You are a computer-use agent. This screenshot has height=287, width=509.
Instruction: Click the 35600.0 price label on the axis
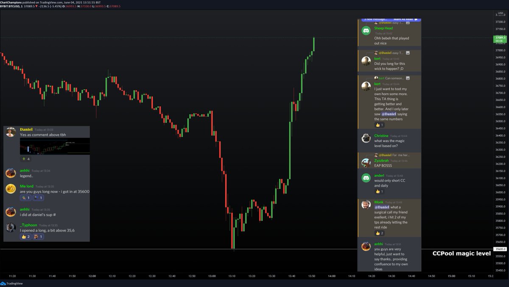501,249
